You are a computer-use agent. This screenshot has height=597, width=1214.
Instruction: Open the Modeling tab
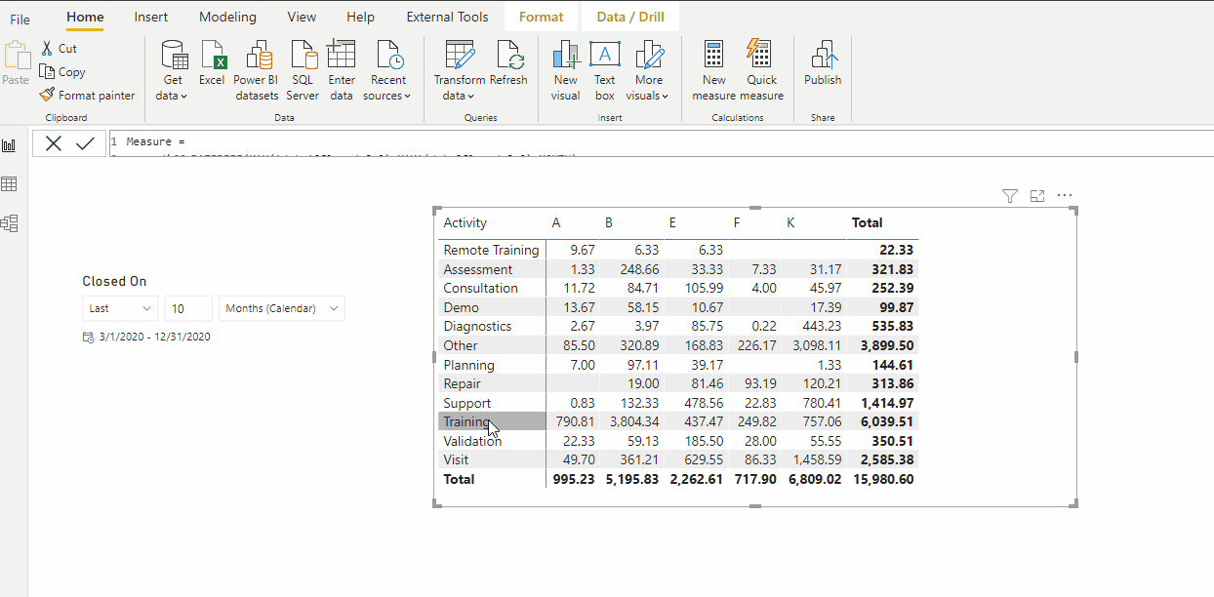pyautogui.click(x=227, y=17)
